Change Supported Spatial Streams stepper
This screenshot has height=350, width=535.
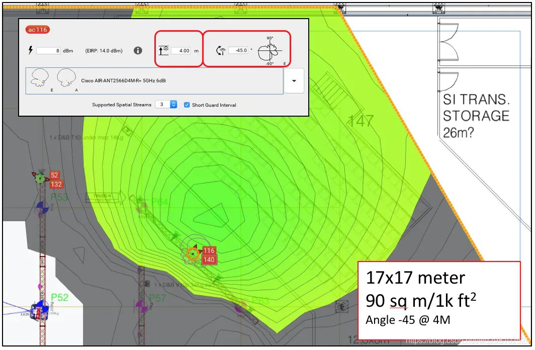173,105
